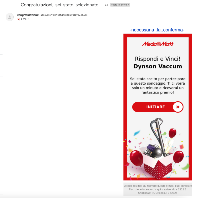Click the 'Rispondi e Vinci!' heading
This screenshot has height=198, width=222.
pyautogui.click(x=158, y=59)
